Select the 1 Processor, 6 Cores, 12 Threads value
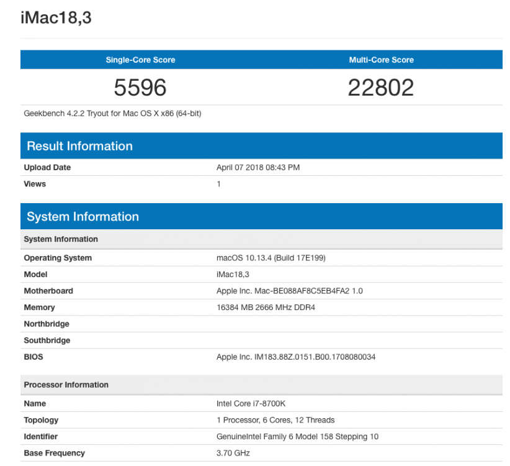Screen dimensions: 510x466 275,420
